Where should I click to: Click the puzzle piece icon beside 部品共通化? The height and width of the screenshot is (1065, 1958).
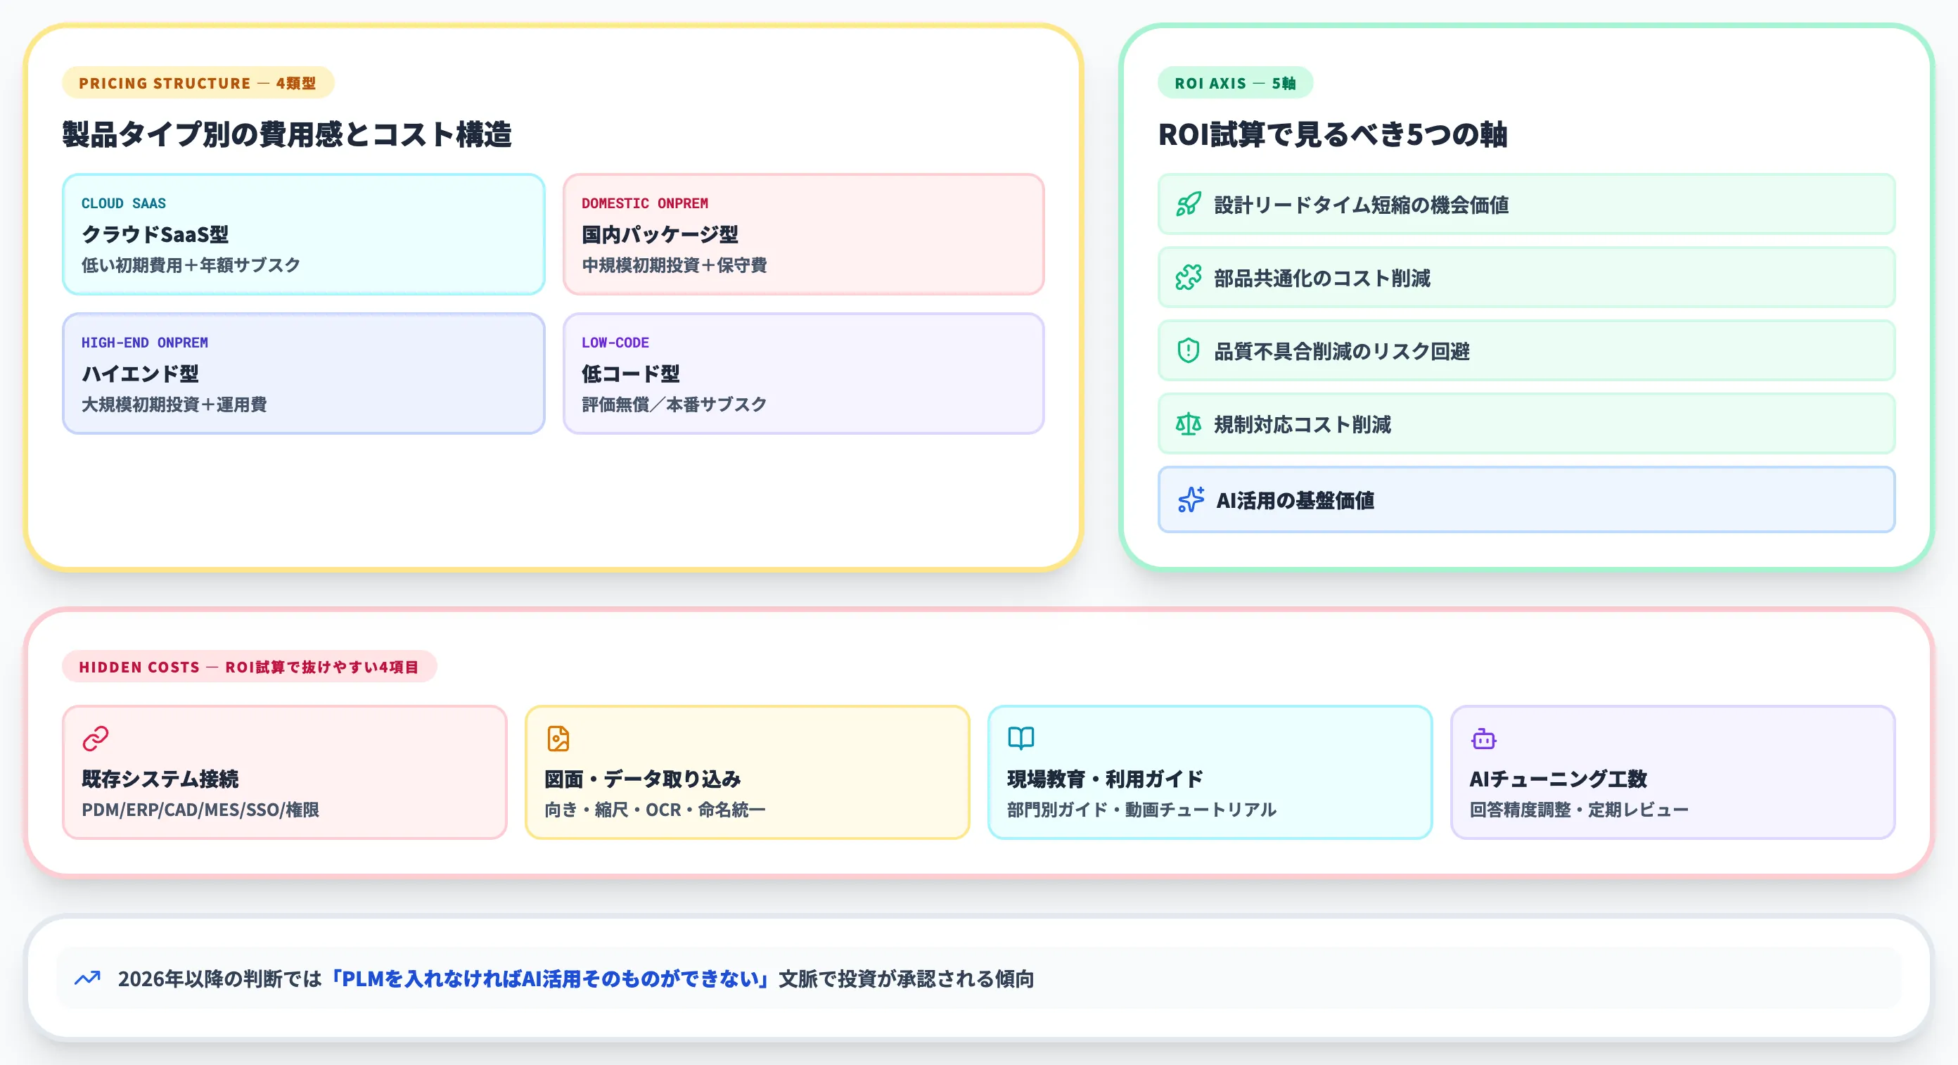pos(1188,277)
